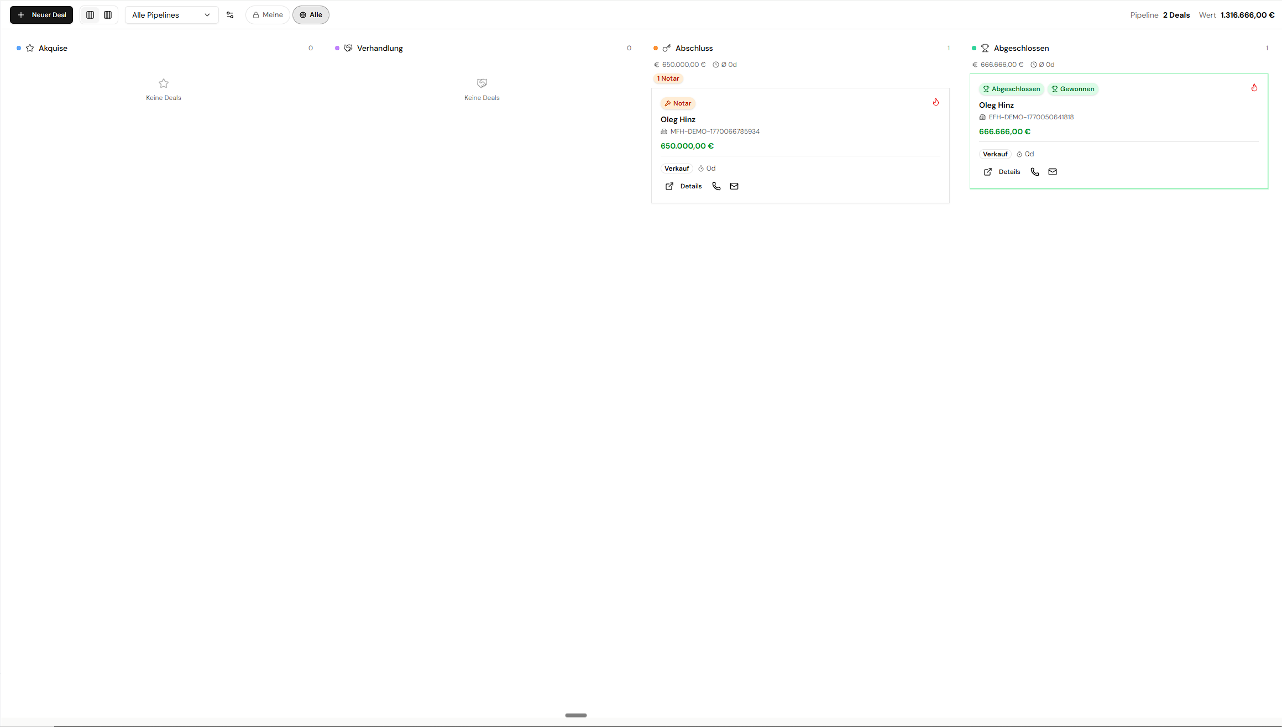The image size is (1282, 727).
Task: Call contact on the EFH-DEMO deal card
Action: 1035,172
